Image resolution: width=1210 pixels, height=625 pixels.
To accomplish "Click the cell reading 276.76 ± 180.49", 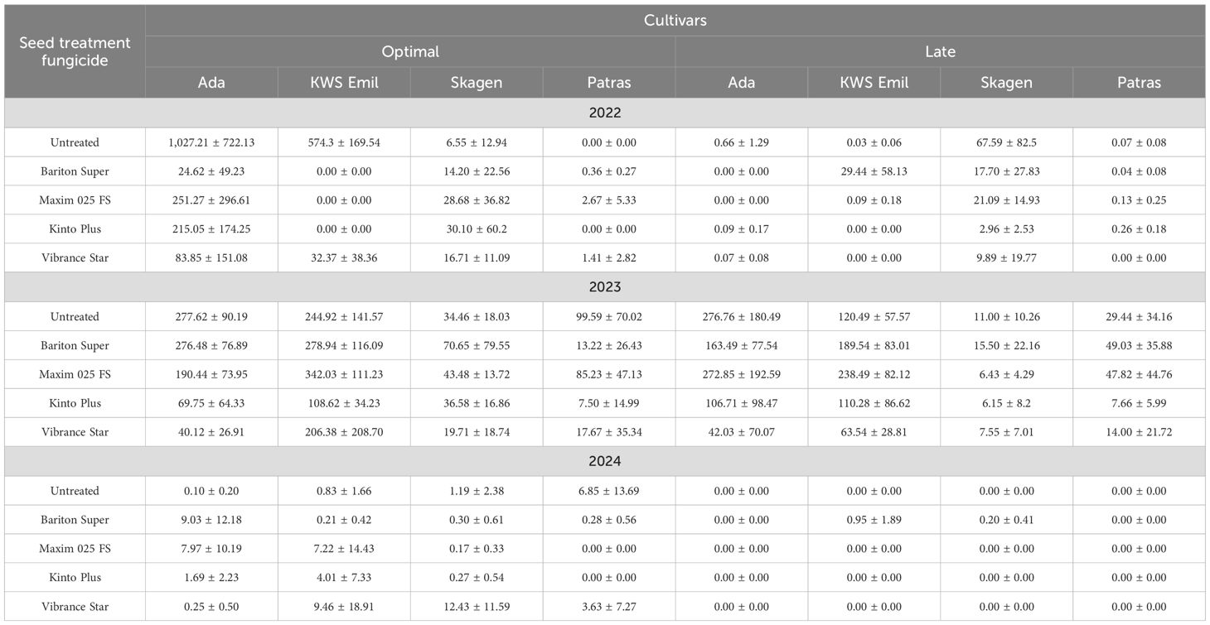I will click(x=741, y=316).
